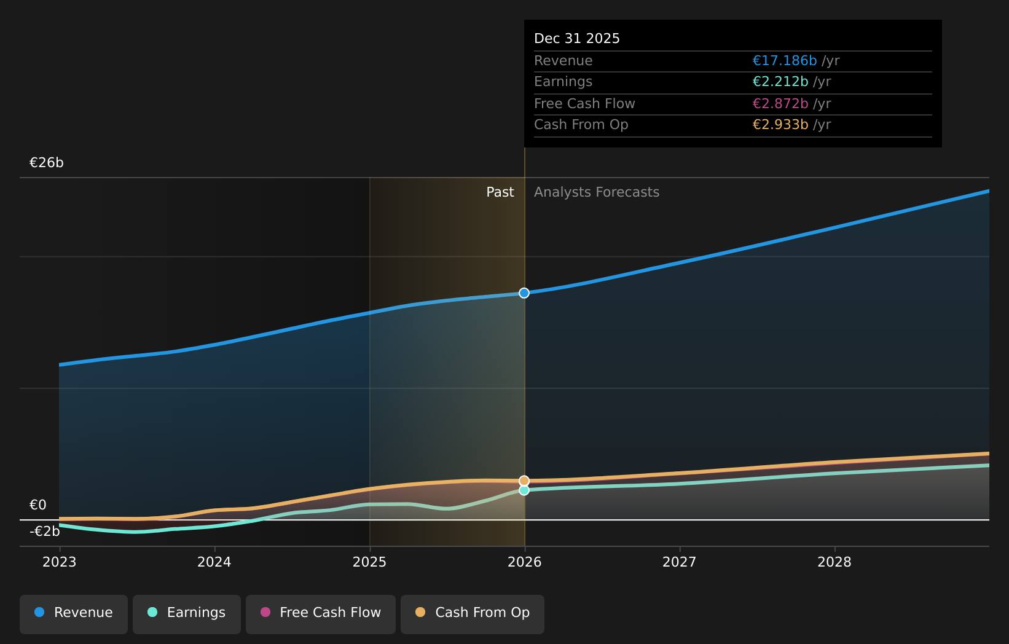Click the 2027 label on the x-axis
Viewport: 1009px width, 644px height.
click(x=680, y=561)
